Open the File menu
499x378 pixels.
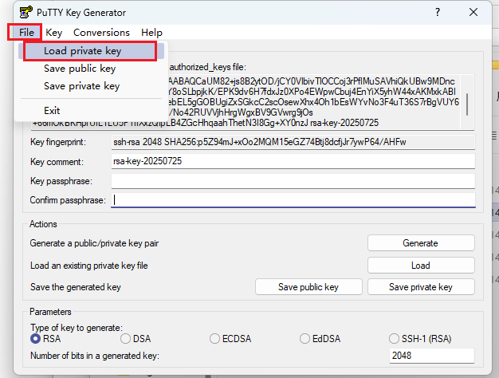click(26, 33)
